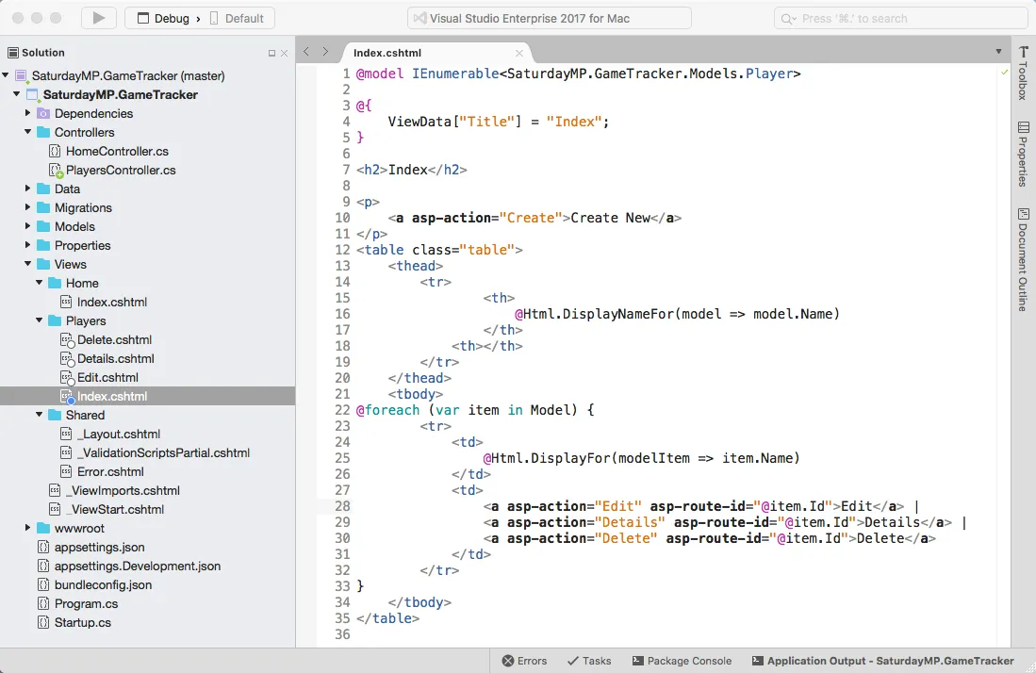
Task: Click the Models folder icon
Action: click(x=43, y=226)
